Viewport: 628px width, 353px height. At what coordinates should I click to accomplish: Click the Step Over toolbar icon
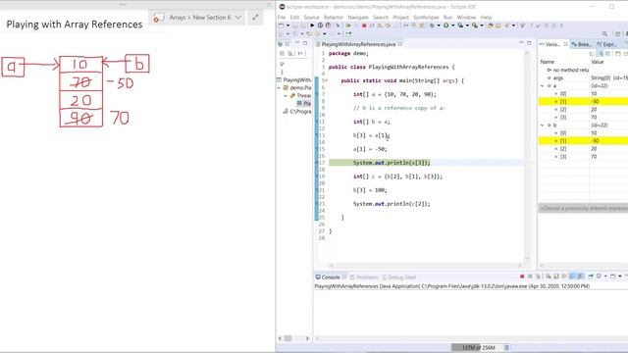point(389,25)
